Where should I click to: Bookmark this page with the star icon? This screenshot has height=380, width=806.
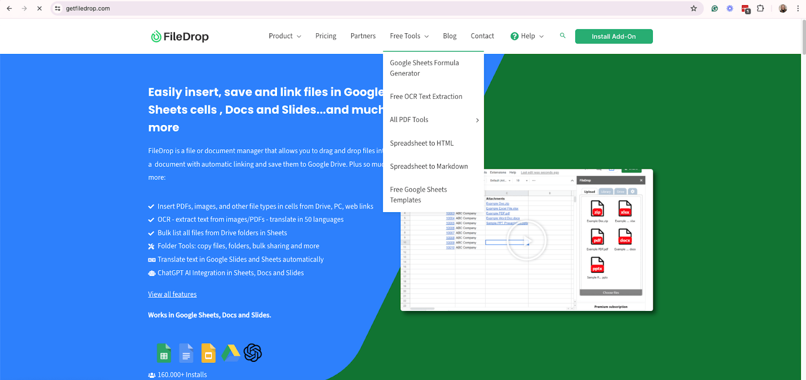tap(694, 9)
